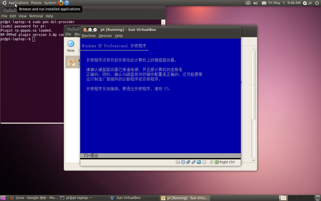Open the Applications menu in top panel
The height and width of the screenshot is (201, 321).
pyautogui.click(x=18, y=3)
